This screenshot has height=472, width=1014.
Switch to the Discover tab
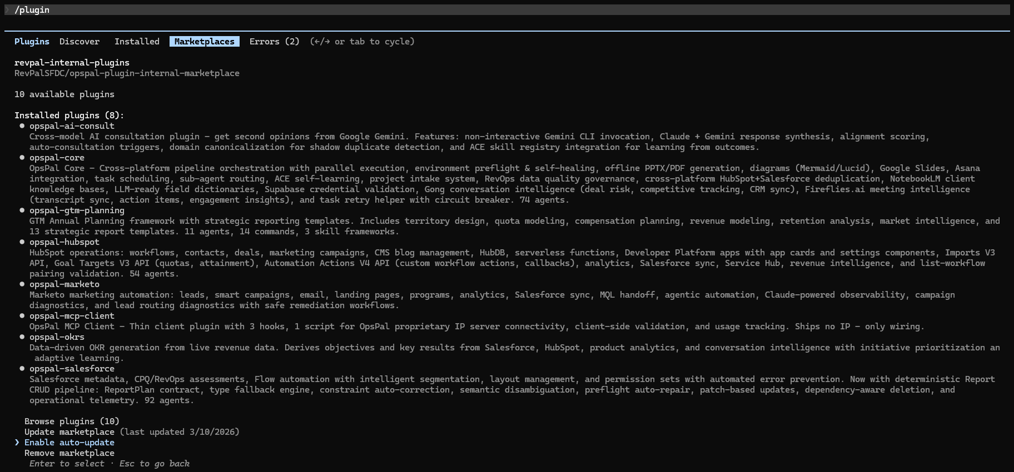(x=79, y=42)
